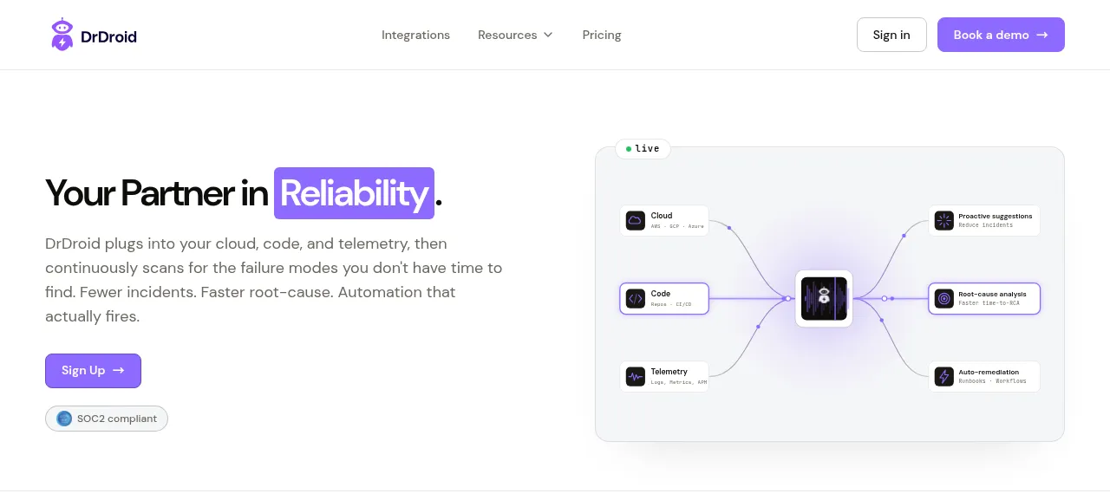Click the SOC2 compliant badge
The width and height of the screenshot is (1110, 500).
pyautogui.click(x=107, y=419)
